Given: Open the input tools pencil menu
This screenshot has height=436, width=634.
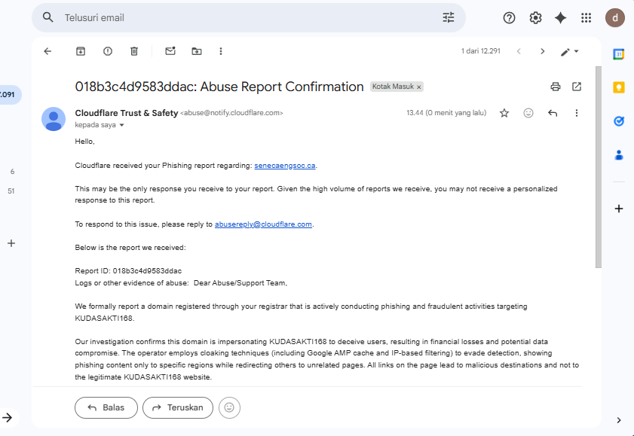Looking at the screenshot, I should pyautogui.click(x=570, y=52).
